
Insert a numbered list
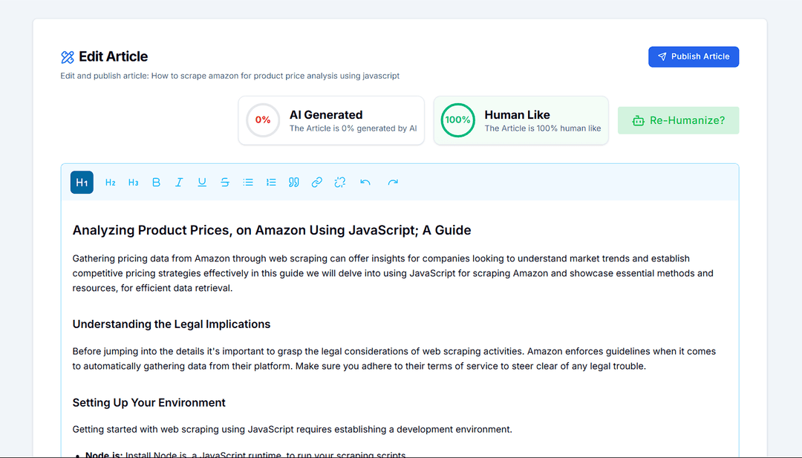pyautogui.click(x=271, y=183)
